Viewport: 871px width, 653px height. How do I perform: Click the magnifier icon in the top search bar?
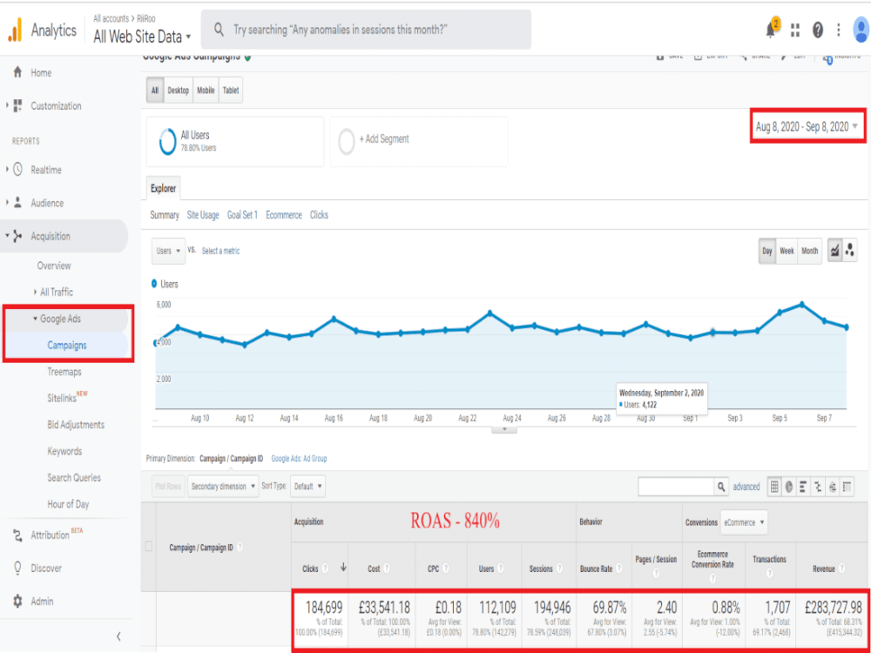(x=219, y=30)
